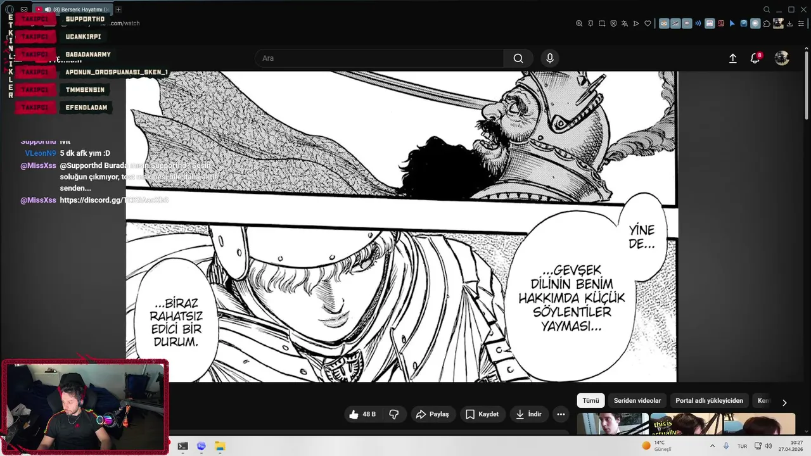Open YouTube notifications bell

tap(755, 58)
